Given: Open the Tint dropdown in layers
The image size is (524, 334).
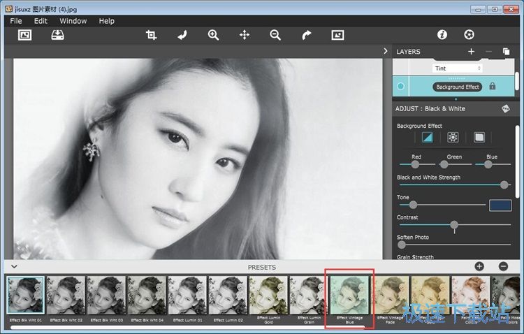Looking at the screenshot, I should click(x=458, y=68).
